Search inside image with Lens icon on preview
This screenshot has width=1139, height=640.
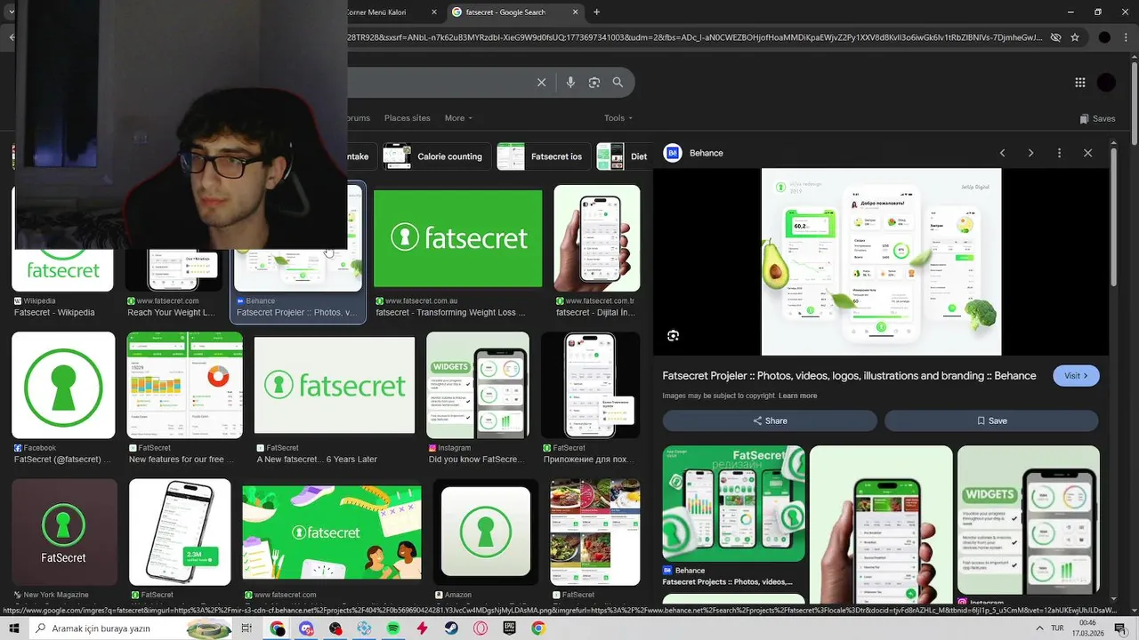tap(673, 336)
